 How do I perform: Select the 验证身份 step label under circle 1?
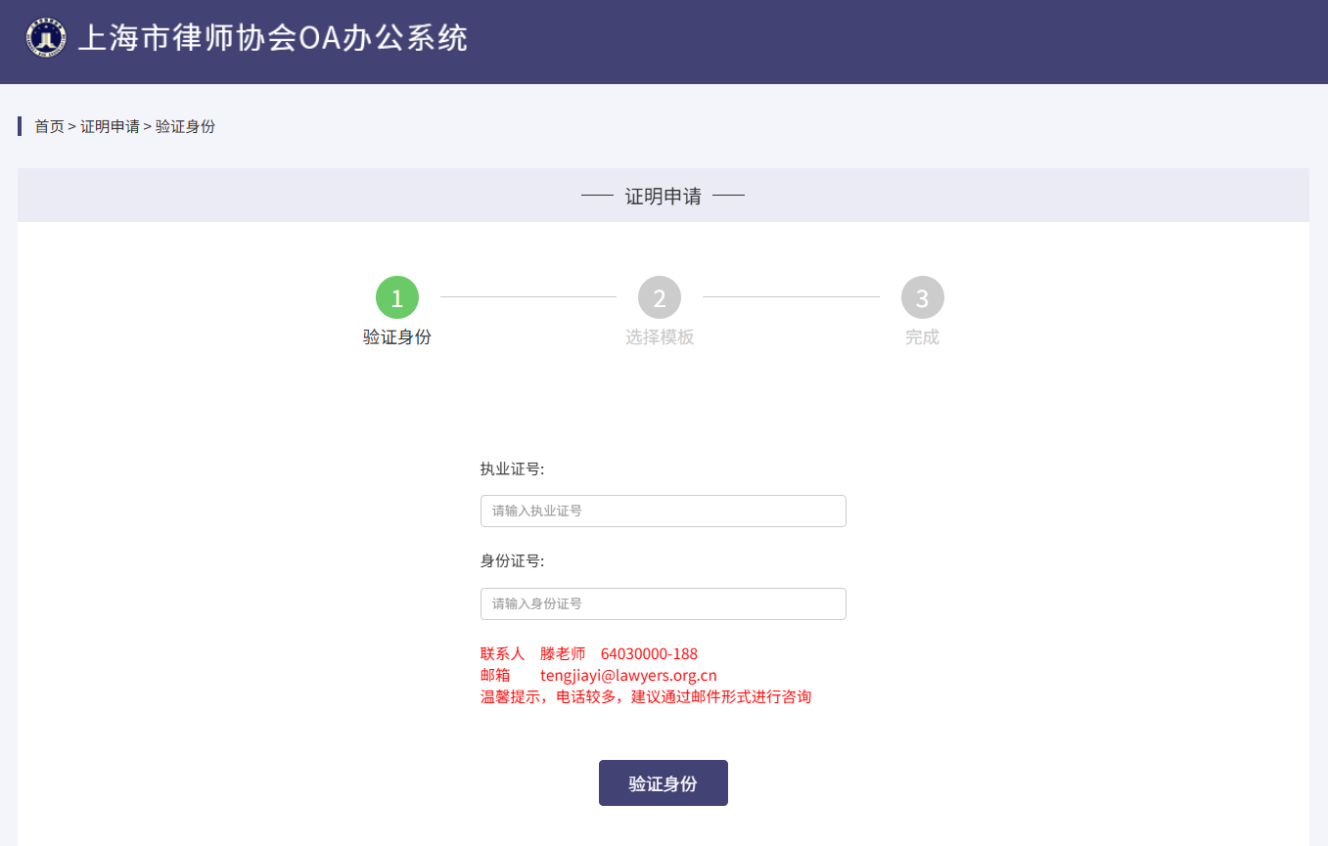click(397, 337)
